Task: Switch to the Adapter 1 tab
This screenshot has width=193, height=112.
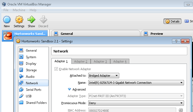Action: pos(61,61)
